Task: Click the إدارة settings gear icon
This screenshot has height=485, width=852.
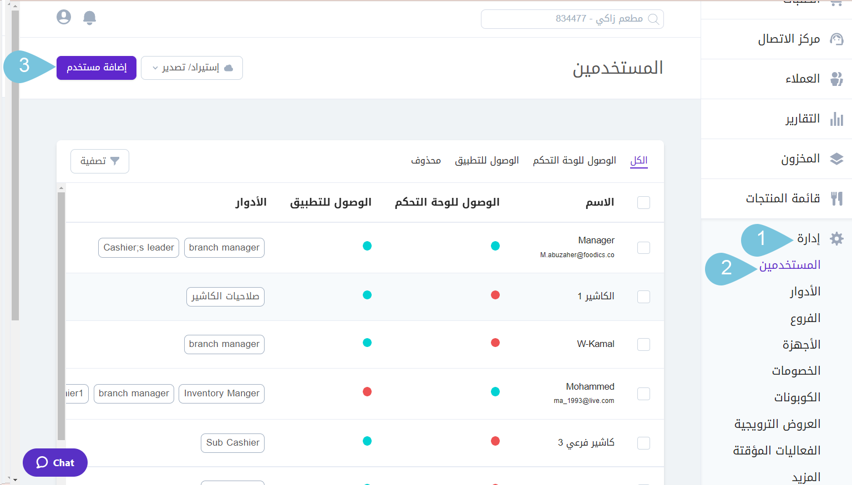Action: click(837, 238)
